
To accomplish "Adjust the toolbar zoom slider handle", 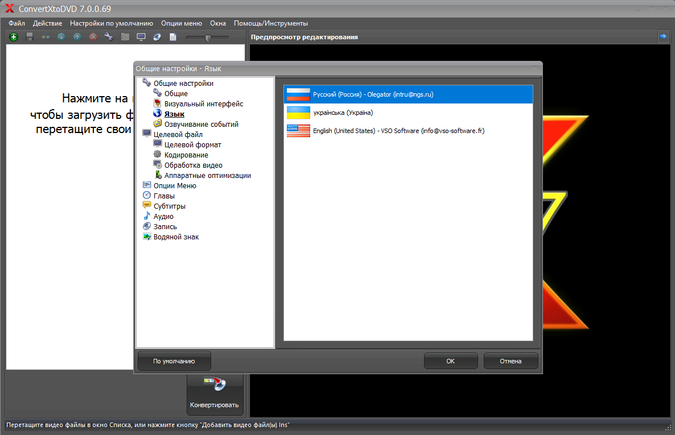I will [x=208, y=38].
